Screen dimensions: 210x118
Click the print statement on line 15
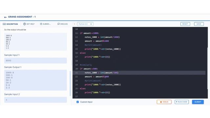coord(103,49)
